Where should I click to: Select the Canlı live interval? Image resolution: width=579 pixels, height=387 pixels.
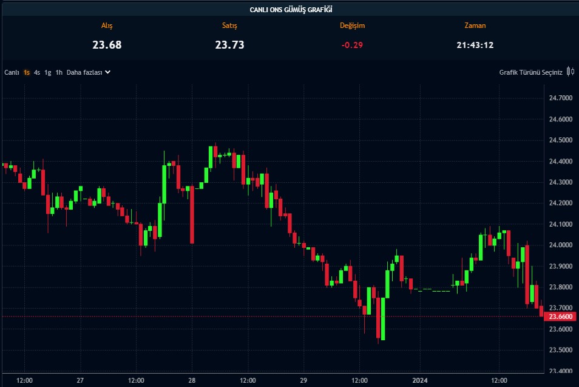coord(12,72)
